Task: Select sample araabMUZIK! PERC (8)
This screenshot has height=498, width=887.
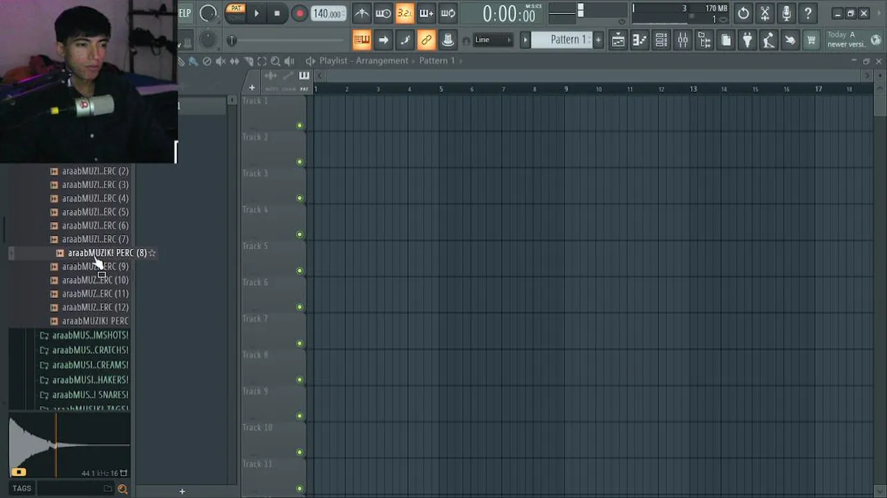Action: [x=107, y=253]
